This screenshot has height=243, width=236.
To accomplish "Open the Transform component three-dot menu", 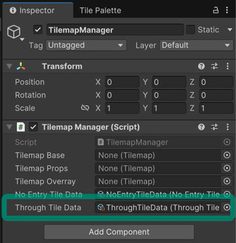I will coord(227,66).
